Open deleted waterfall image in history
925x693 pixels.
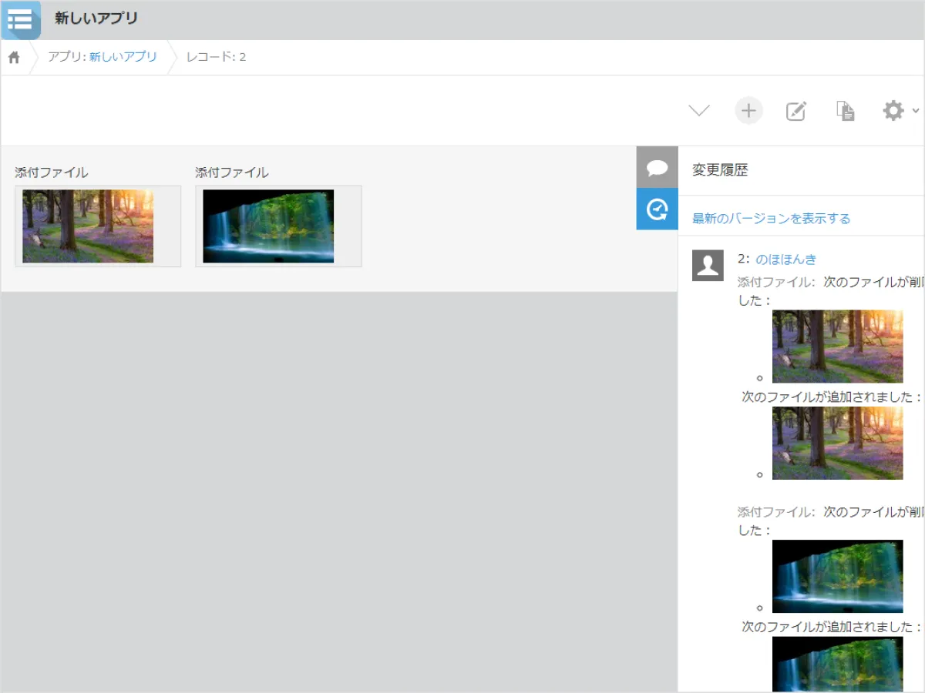pyautogui.click(x=837, y=576)
